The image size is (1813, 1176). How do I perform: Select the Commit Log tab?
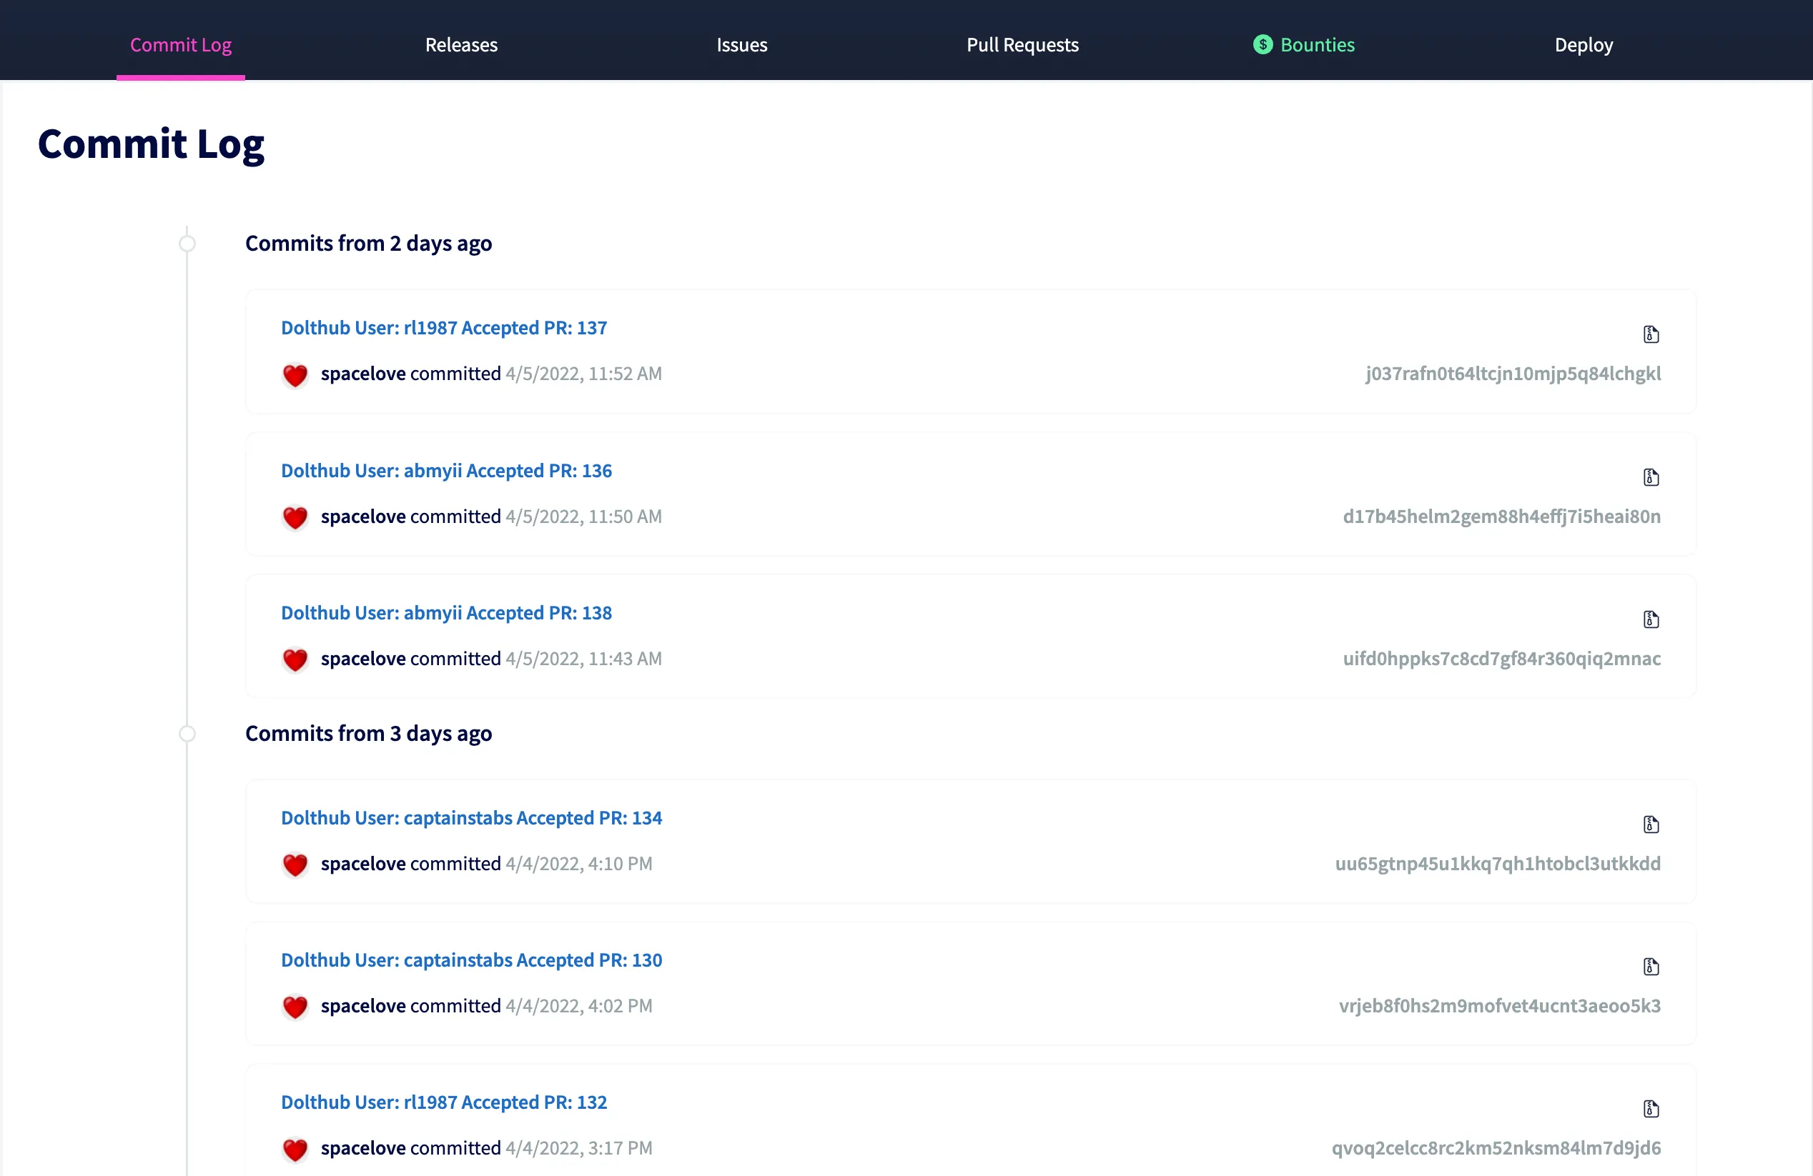(181, 44)
